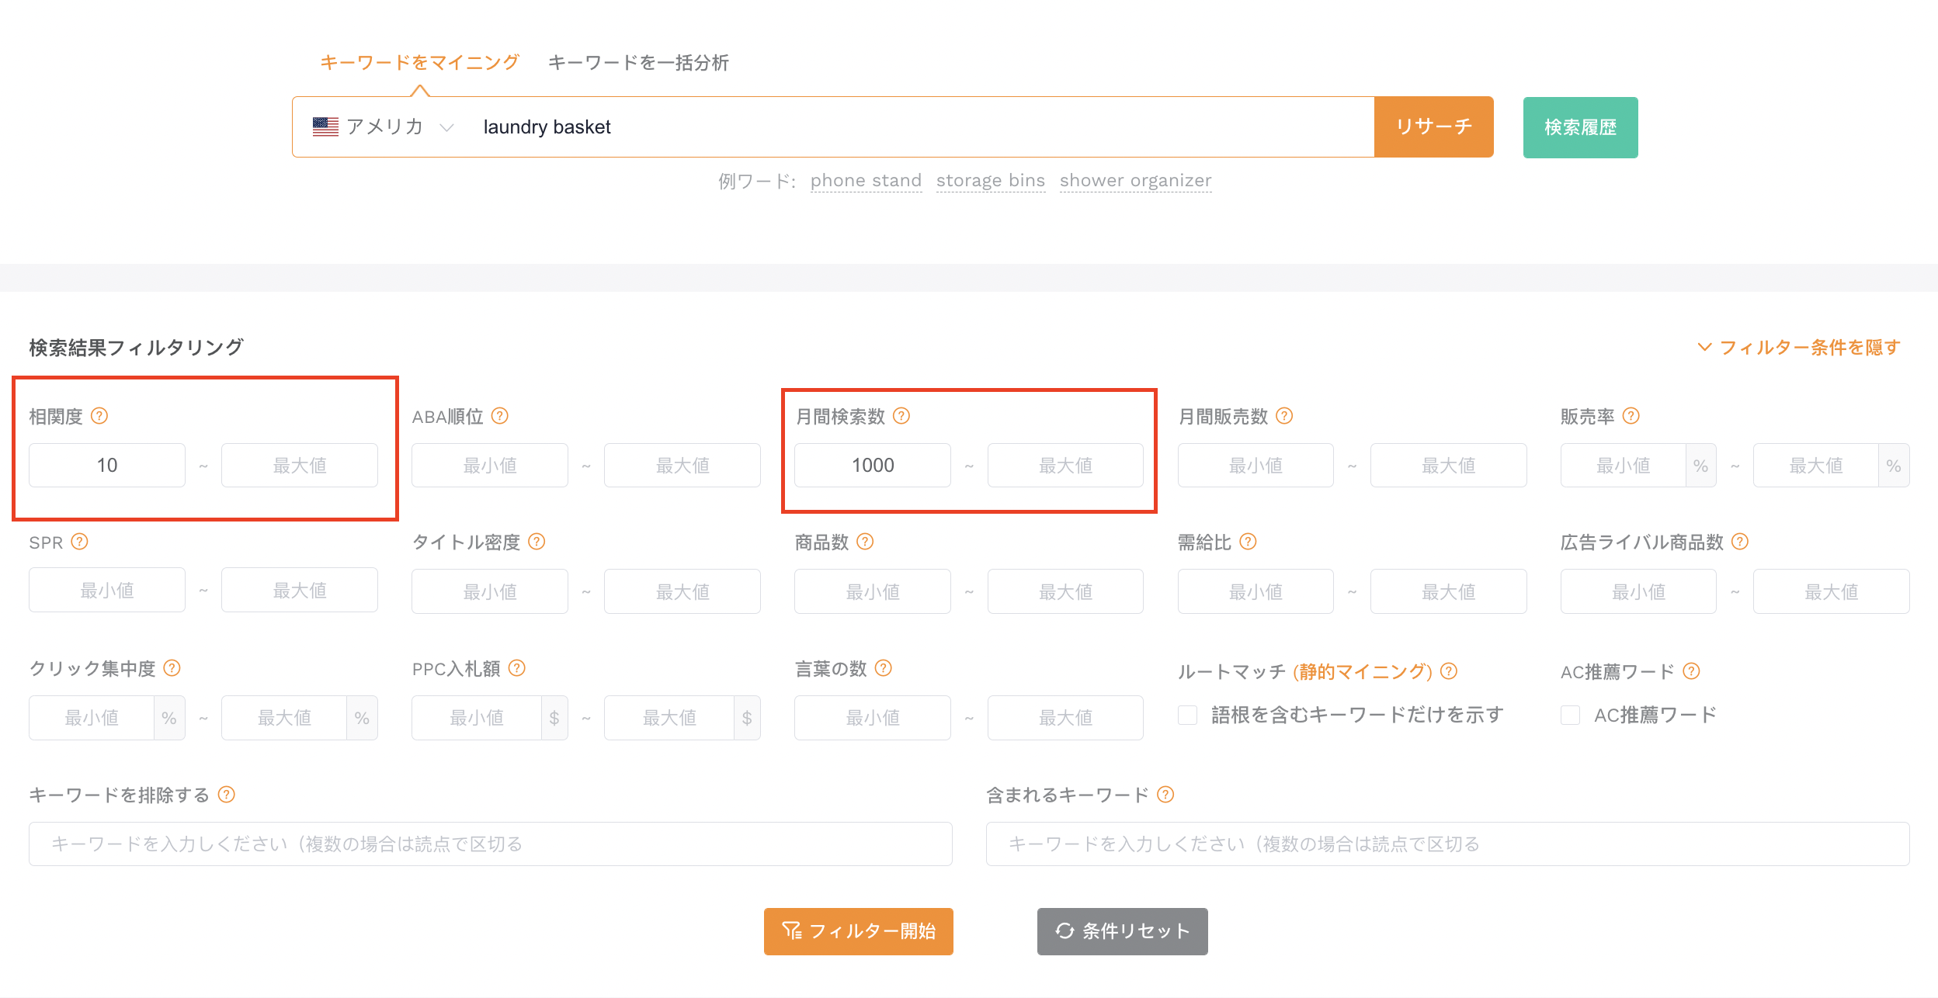Screen dimensions: 1938x998
Task: Check the AC推薦ワード checkbox
Action: coord(1570,715)
